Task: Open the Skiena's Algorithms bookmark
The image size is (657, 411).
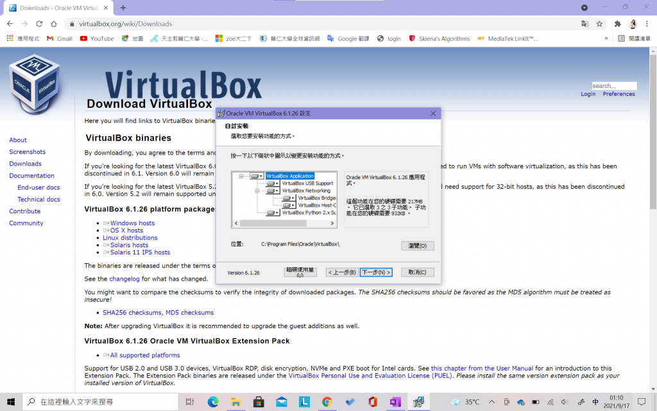Action: [439, 39]
